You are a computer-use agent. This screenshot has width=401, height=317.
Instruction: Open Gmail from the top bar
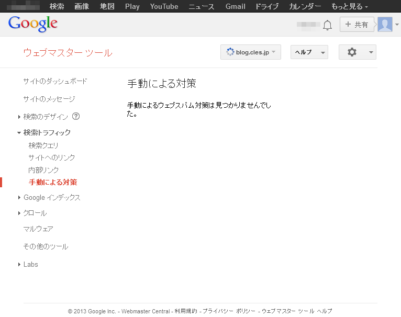click(235, 6)
